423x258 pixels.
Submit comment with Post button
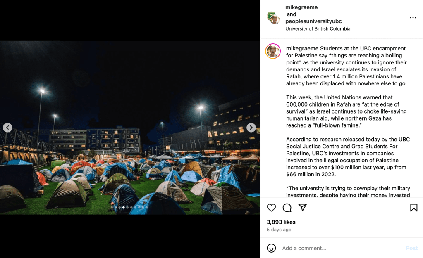click(x=412, y=248)
